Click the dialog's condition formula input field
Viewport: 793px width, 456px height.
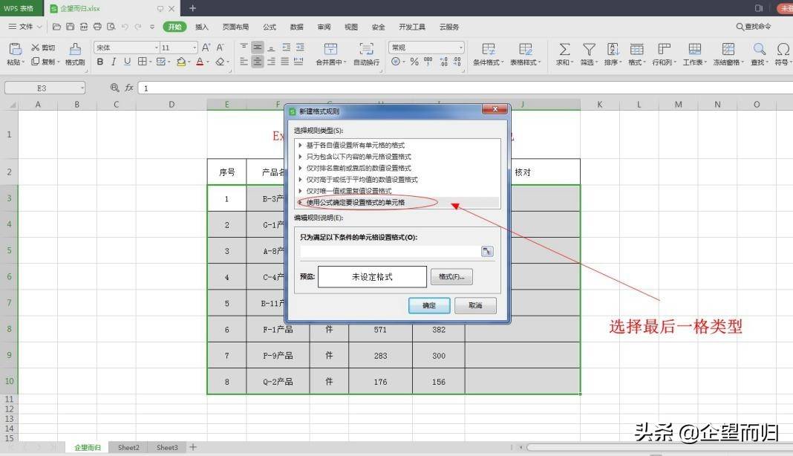coord(390,252)
